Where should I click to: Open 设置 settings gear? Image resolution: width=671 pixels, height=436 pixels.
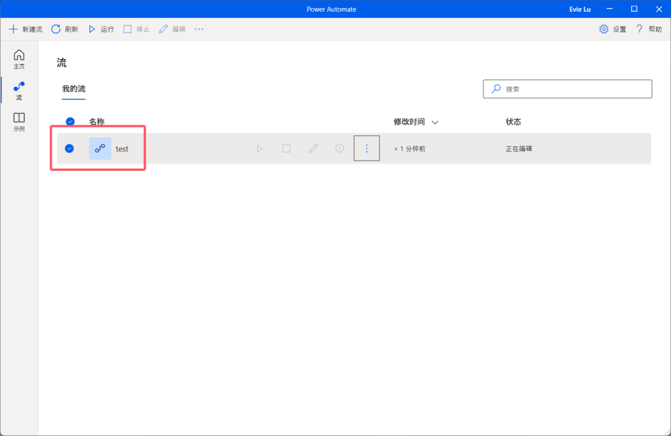click(612, 29)
